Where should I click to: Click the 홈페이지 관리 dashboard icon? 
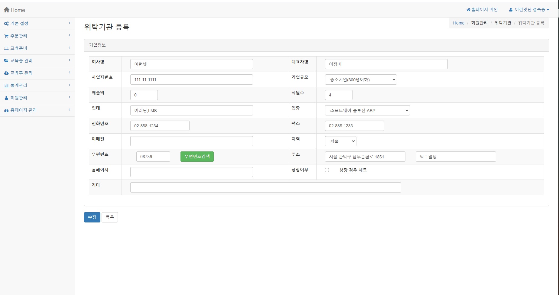[6, 110]
